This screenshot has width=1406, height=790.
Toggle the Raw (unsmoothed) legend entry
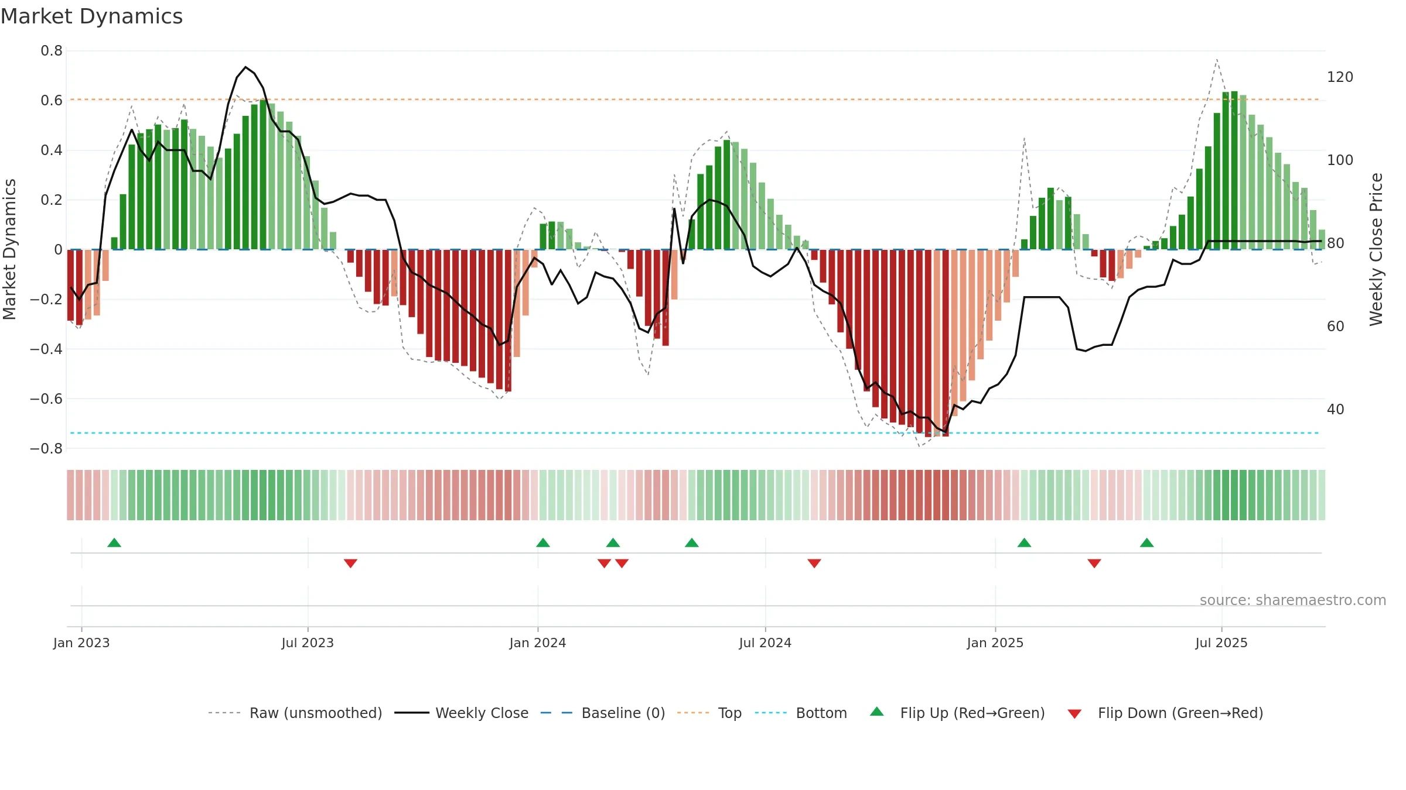(295, 713)
